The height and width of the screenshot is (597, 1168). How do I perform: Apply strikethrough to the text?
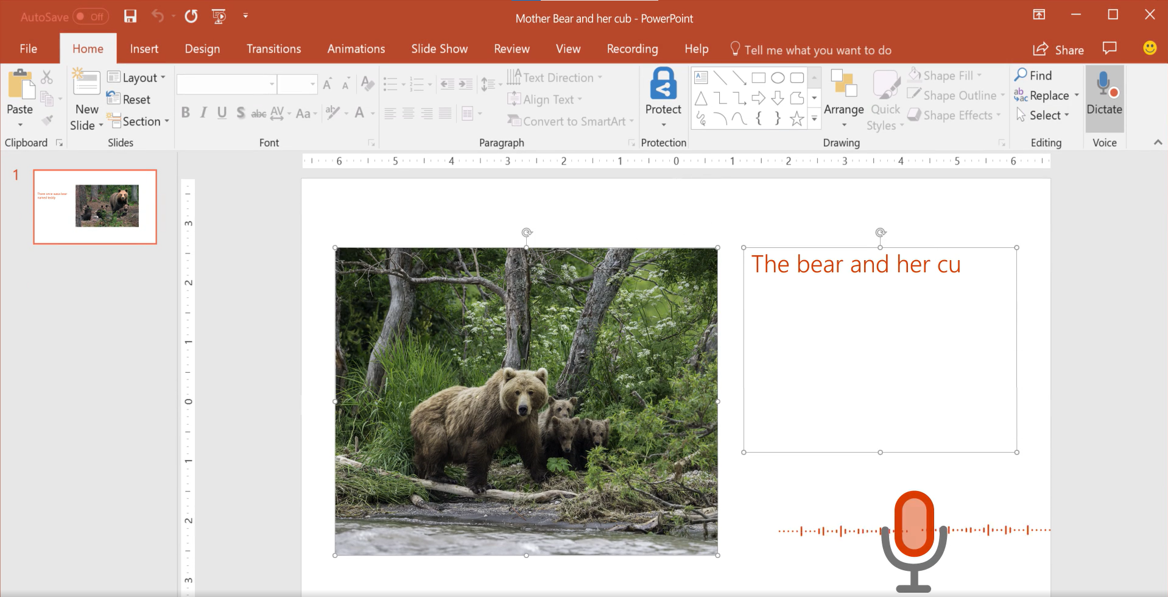pos(259,113)
